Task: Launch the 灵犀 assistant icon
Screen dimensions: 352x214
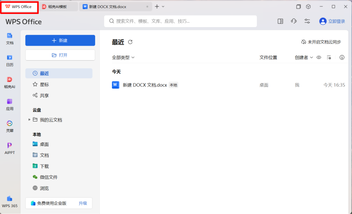Action: 10,126
